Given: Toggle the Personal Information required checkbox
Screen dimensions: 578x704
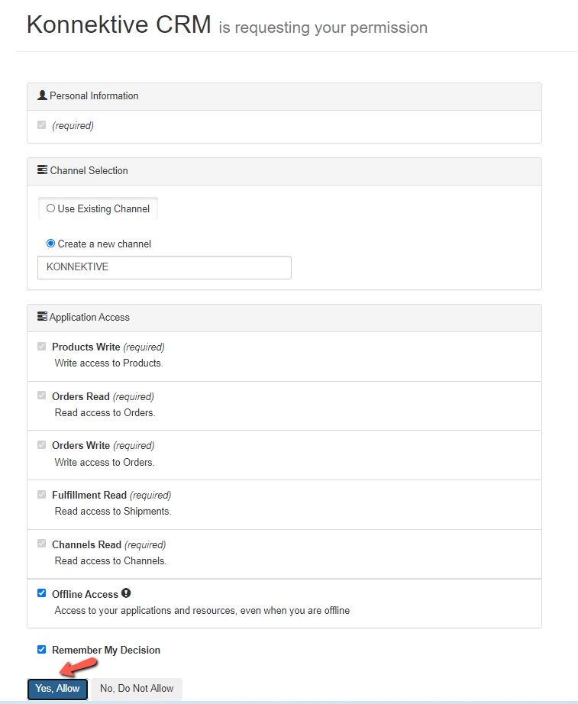Looking at the screenshot, I should [42, 125].
